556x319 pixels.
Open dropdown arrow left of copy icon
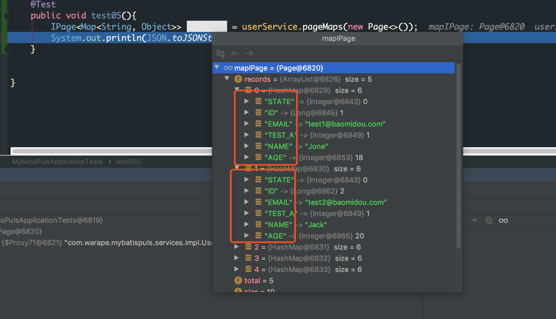[x=474, y=221]
